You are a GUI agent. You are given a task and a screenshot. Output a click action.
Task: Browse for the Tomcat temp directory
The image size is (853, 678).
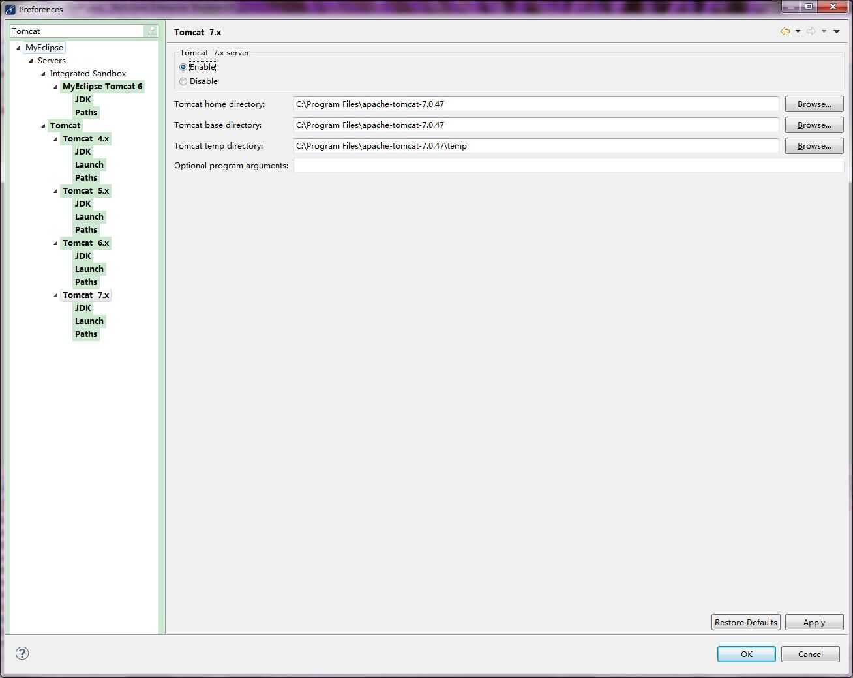(x=814, y=146)
